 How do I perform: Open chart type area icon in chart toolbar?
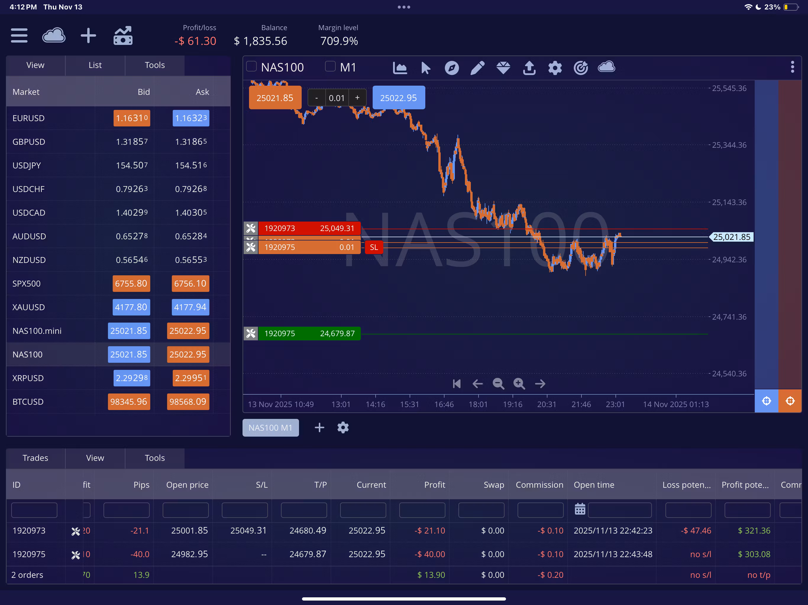400,68
